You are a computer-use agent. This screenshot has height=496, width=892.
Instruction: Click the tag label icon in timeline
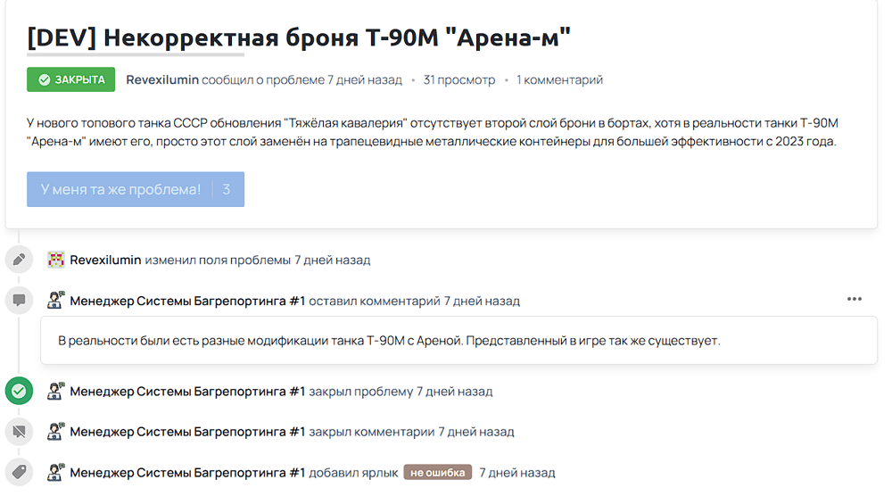point(19,472)
